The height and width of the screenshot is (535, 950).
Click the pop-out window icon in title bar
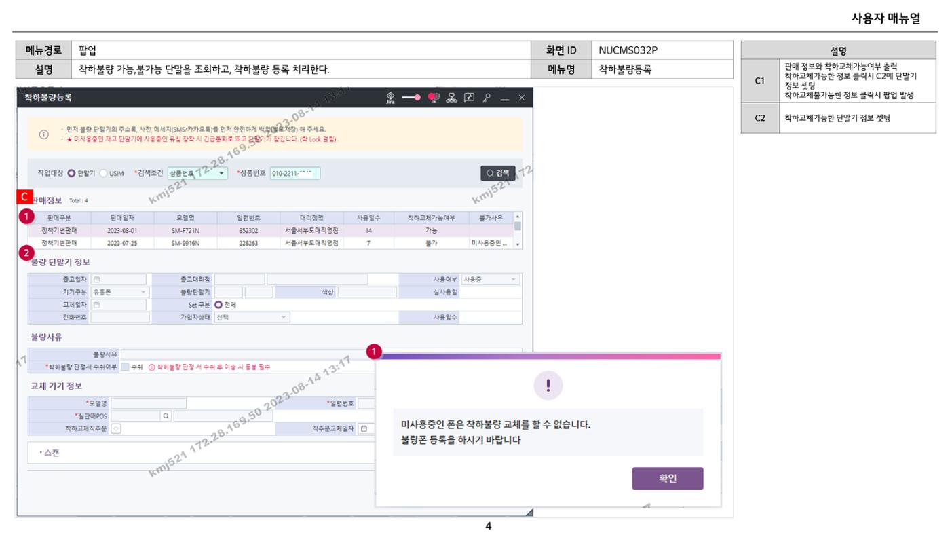tap(469, 98)
